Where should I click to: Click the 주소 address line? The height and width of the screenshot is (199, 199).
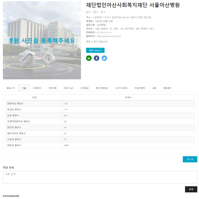point(119,17)
